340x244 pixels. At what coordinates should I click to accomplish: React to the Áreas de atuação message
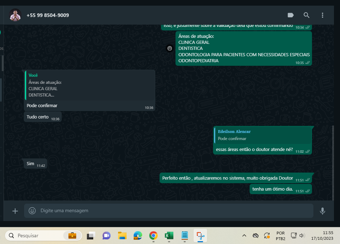click(x=170, y=48)
